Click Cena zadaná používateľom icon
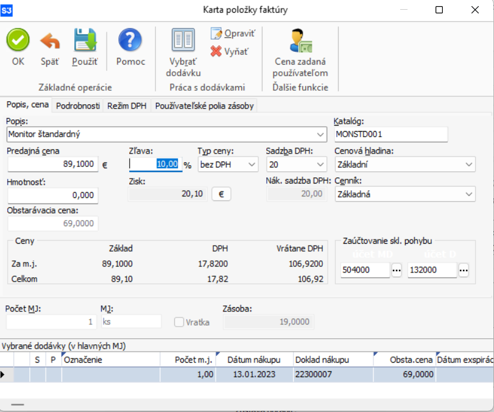Viewport: 494px width, 412px height. point(300,40)
